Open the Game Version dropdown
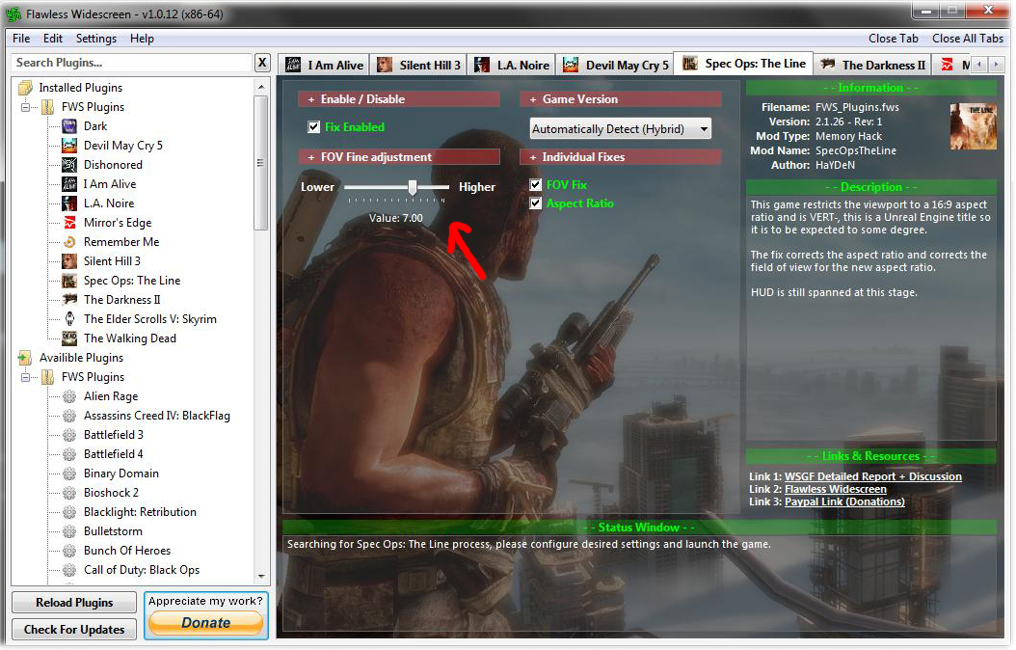1016x650 pixels. click(x=620, y=129)
